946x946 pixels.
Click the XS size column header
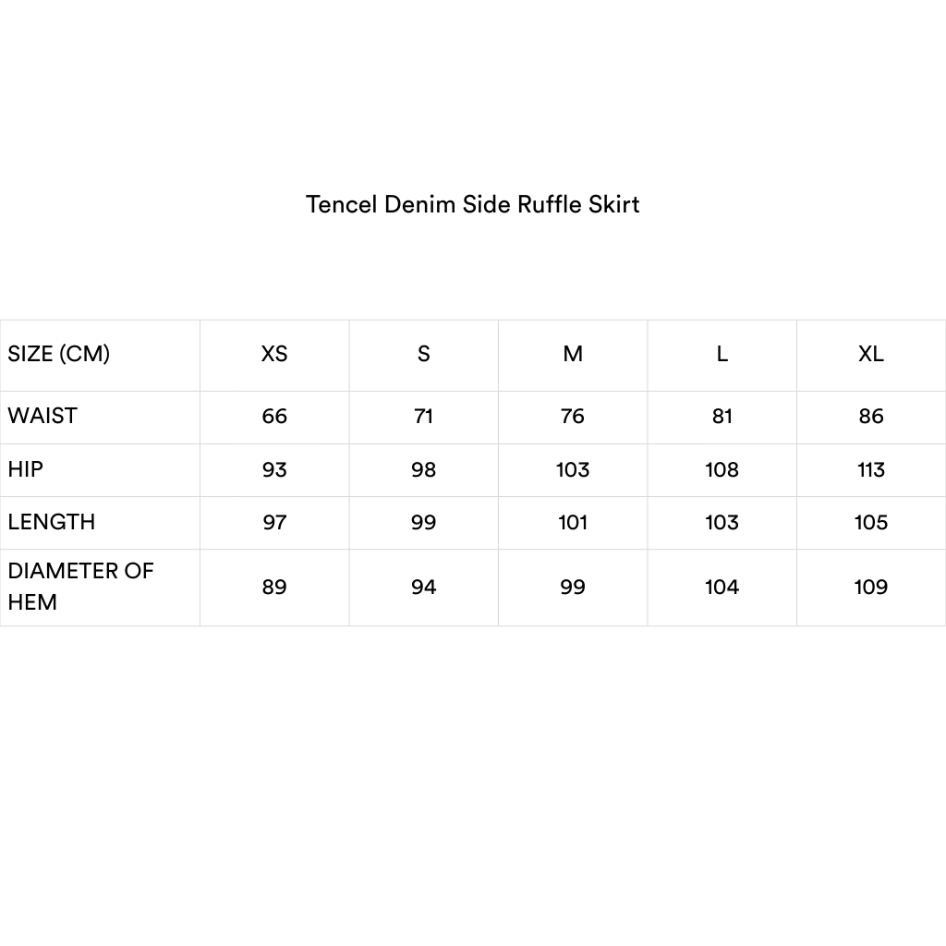pos(274,354)
